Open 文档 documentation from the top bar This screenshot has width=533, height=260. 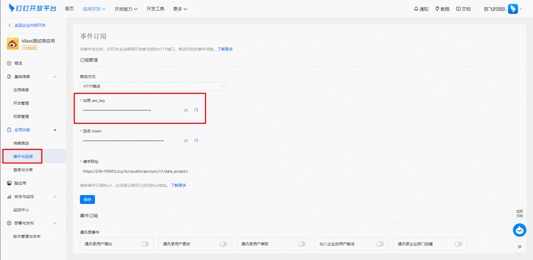[463, 9]
